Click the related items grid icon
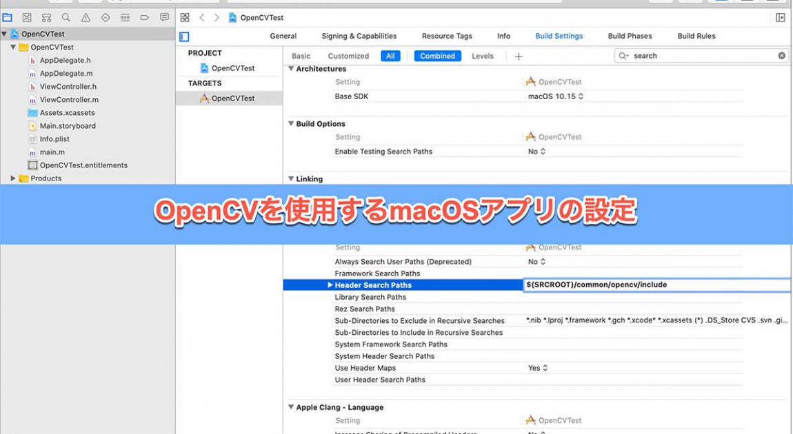Screen dimensions: 793x434 point(185,18)
